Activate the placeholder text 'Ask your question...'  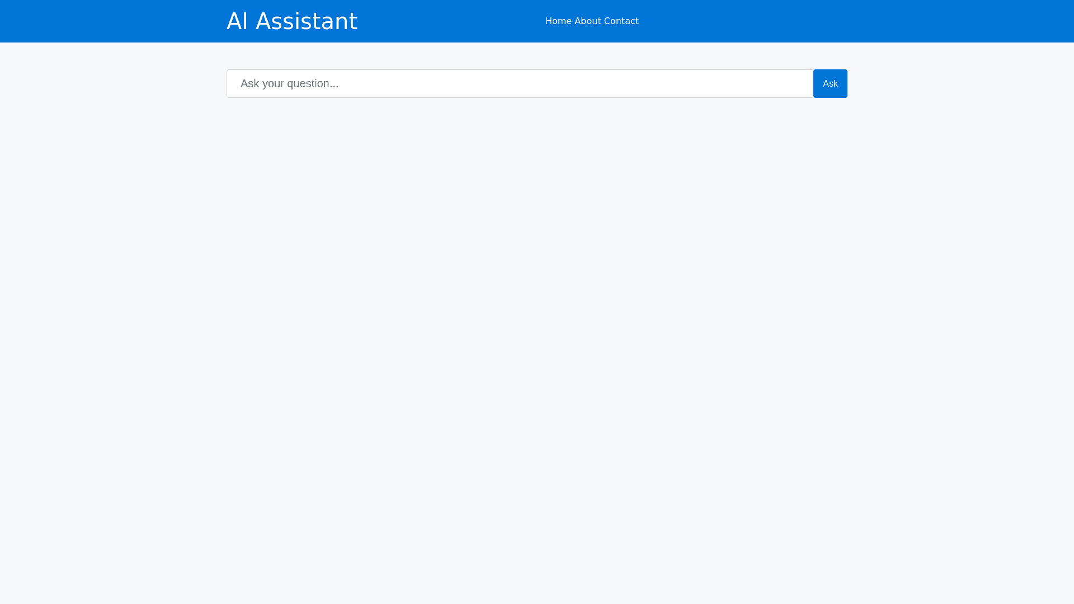coord(290,83)
